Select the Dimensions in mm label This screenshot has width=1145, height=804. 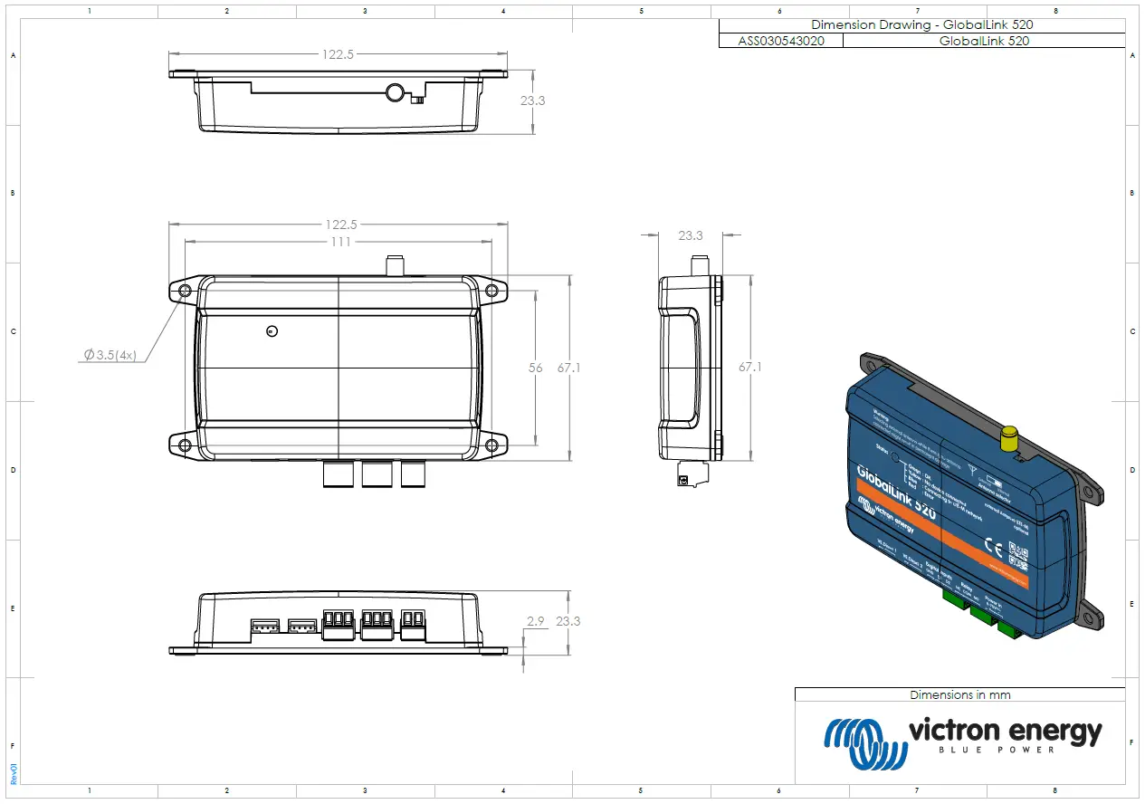click(962, 694)
